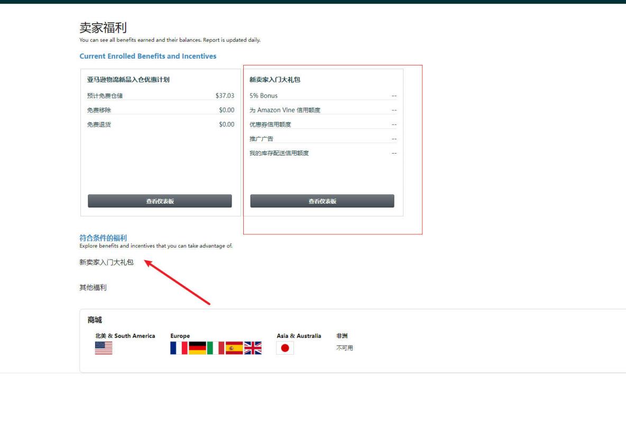The width and height of the screenshot is (626, 437).
Task: Click the 'You can see all benefits' description
Action: tap(170, 40)
